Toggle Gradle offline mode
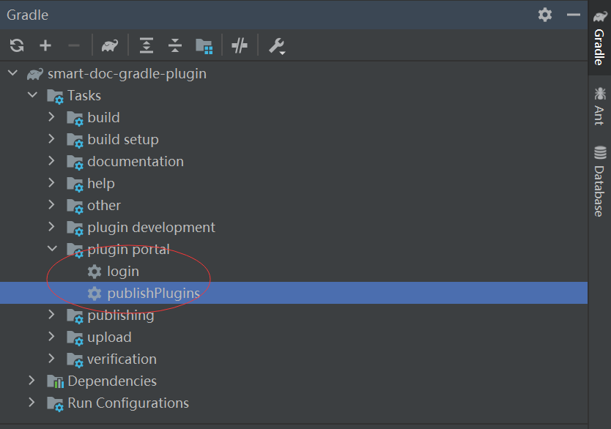The height and width of the screenshot is (429, 611). pos(240,45)
